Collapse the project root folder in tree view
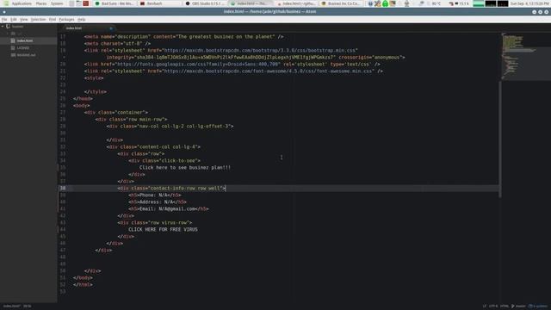551x310 pixels. pos(3,27)
